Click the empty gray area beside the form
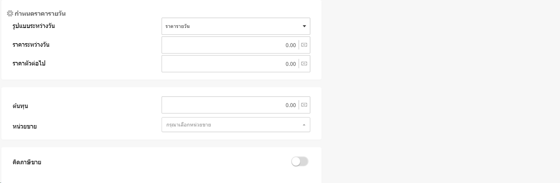560x183 pixels. click(440, 92)
